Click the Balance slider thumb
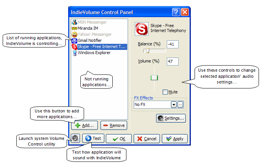Viewport: 262px width, 165px height. (x=147, y=51)
